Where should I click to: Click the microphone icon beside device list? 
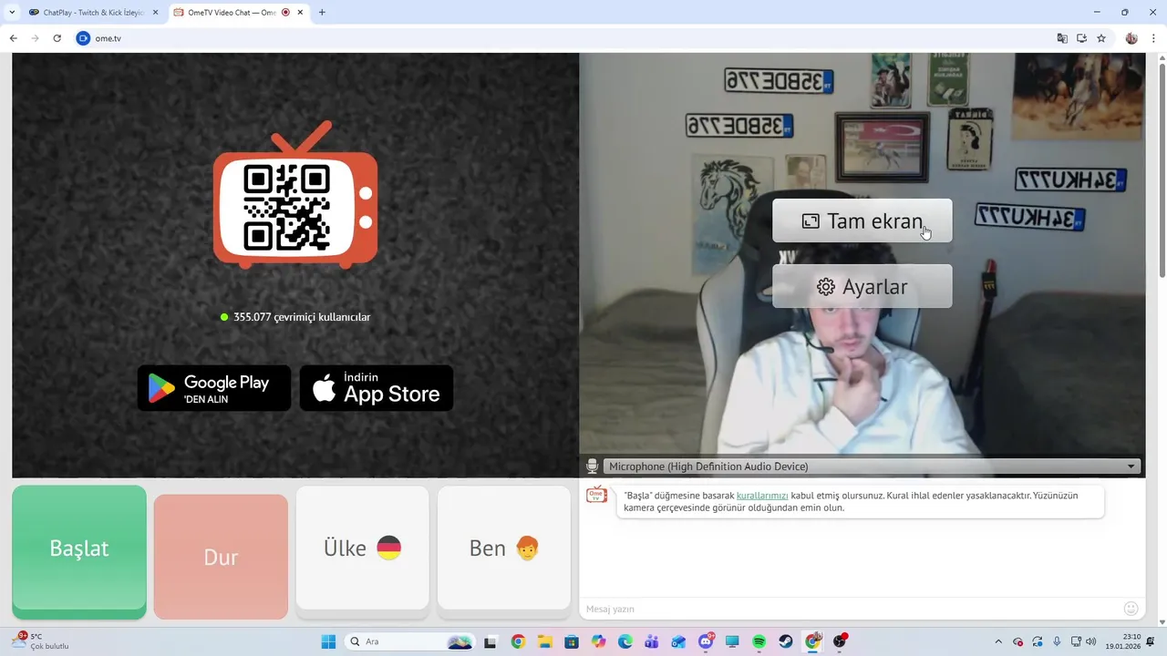[x=592, y=466]
